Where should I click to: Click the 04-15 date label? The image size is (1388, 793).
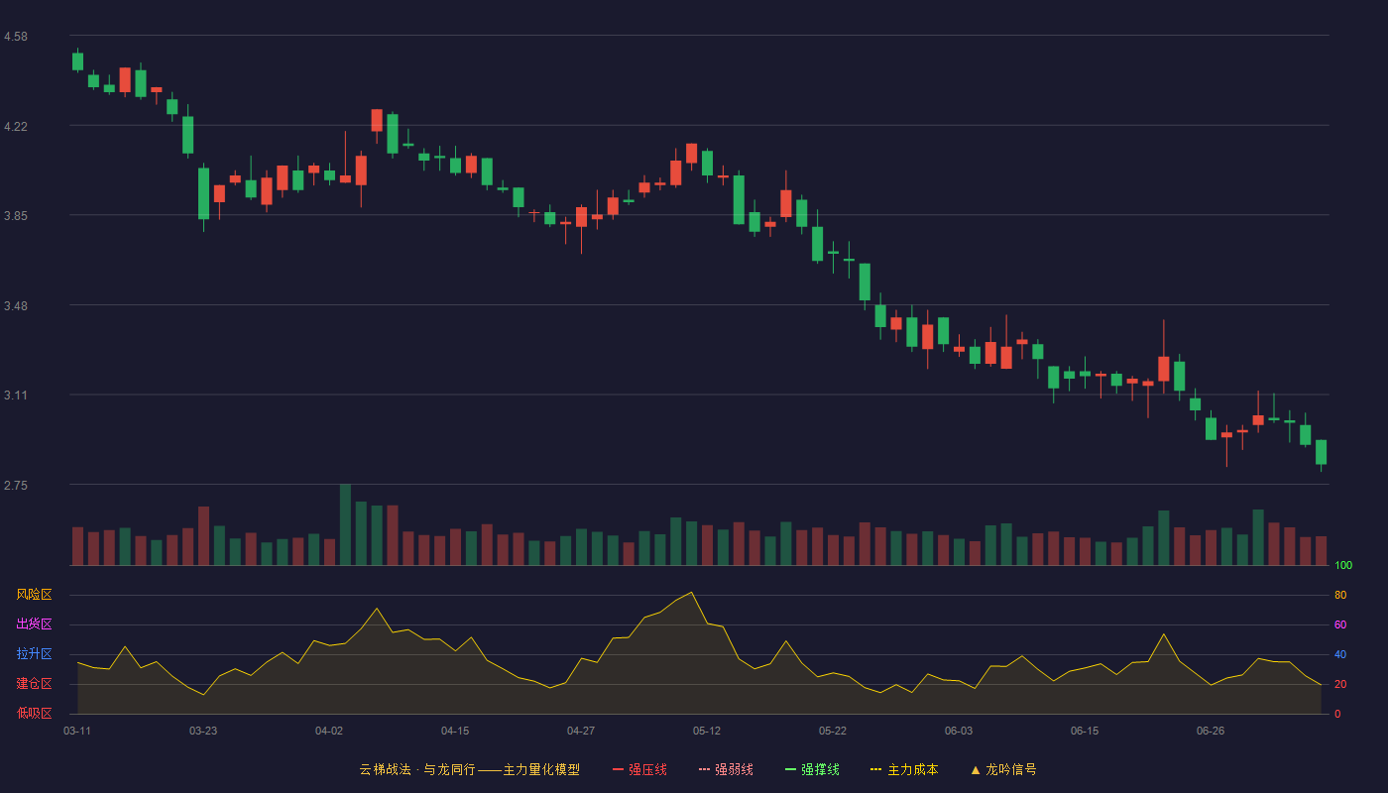[x=455, y=731]
